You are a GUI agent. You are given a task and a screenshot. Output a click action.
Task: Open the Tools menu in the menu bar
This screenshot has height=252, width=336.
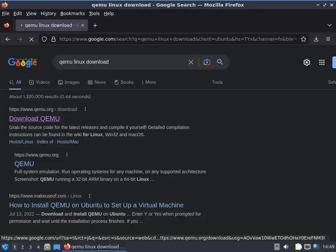[x=94, y=13]
